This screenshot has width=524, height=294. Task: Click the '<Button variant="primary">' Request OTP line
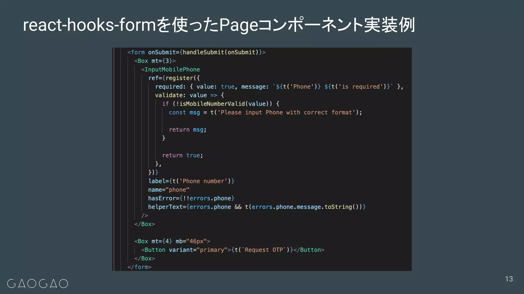233,250
